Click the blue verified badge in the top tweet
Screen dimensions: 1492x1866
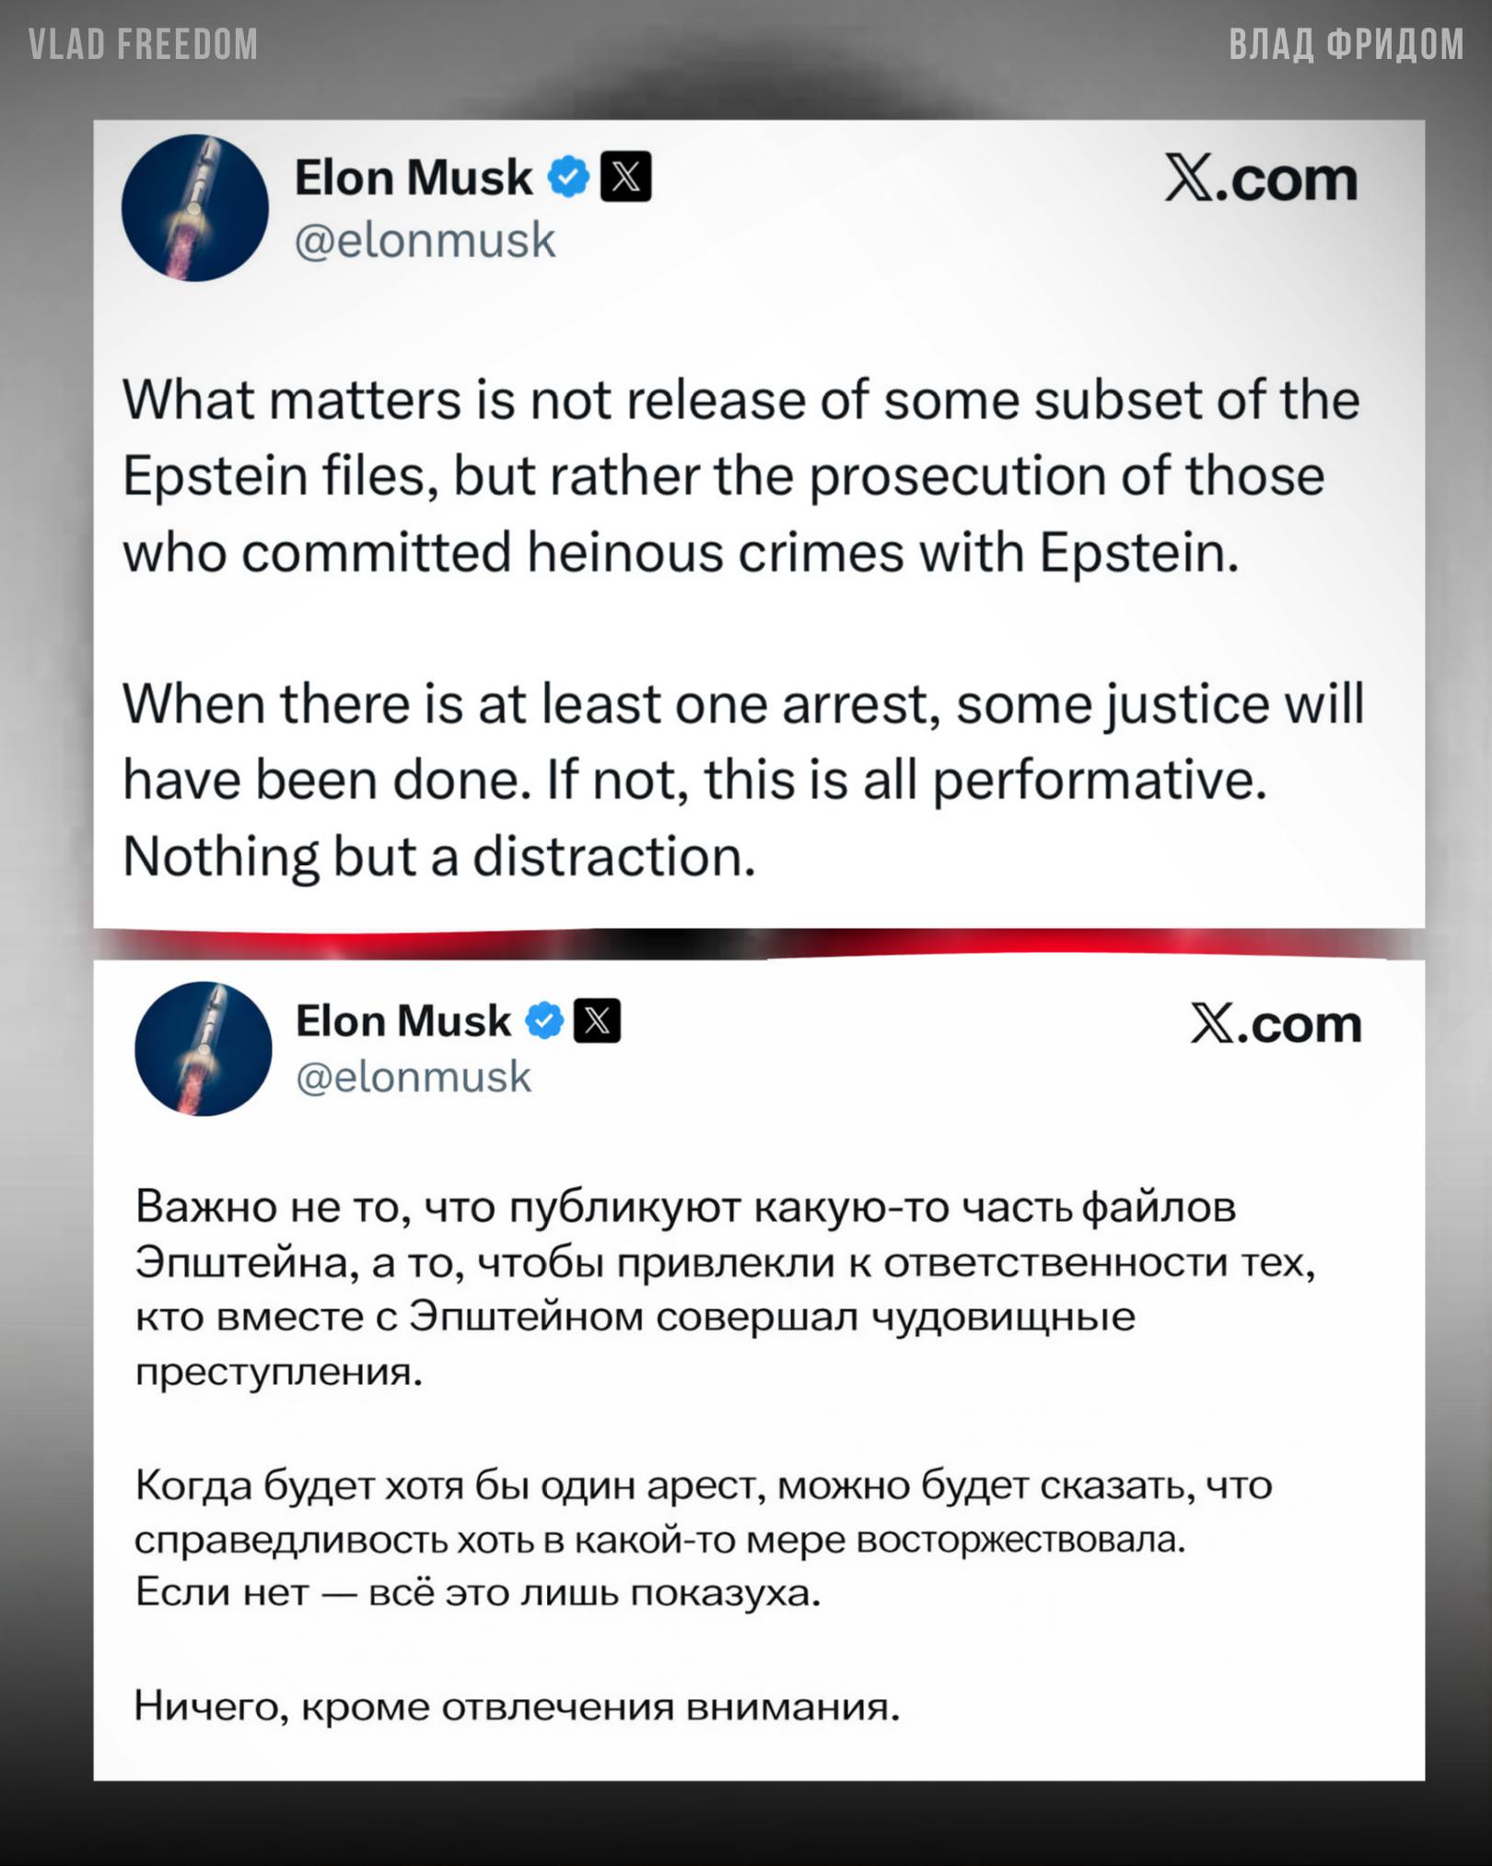(568, 177)
